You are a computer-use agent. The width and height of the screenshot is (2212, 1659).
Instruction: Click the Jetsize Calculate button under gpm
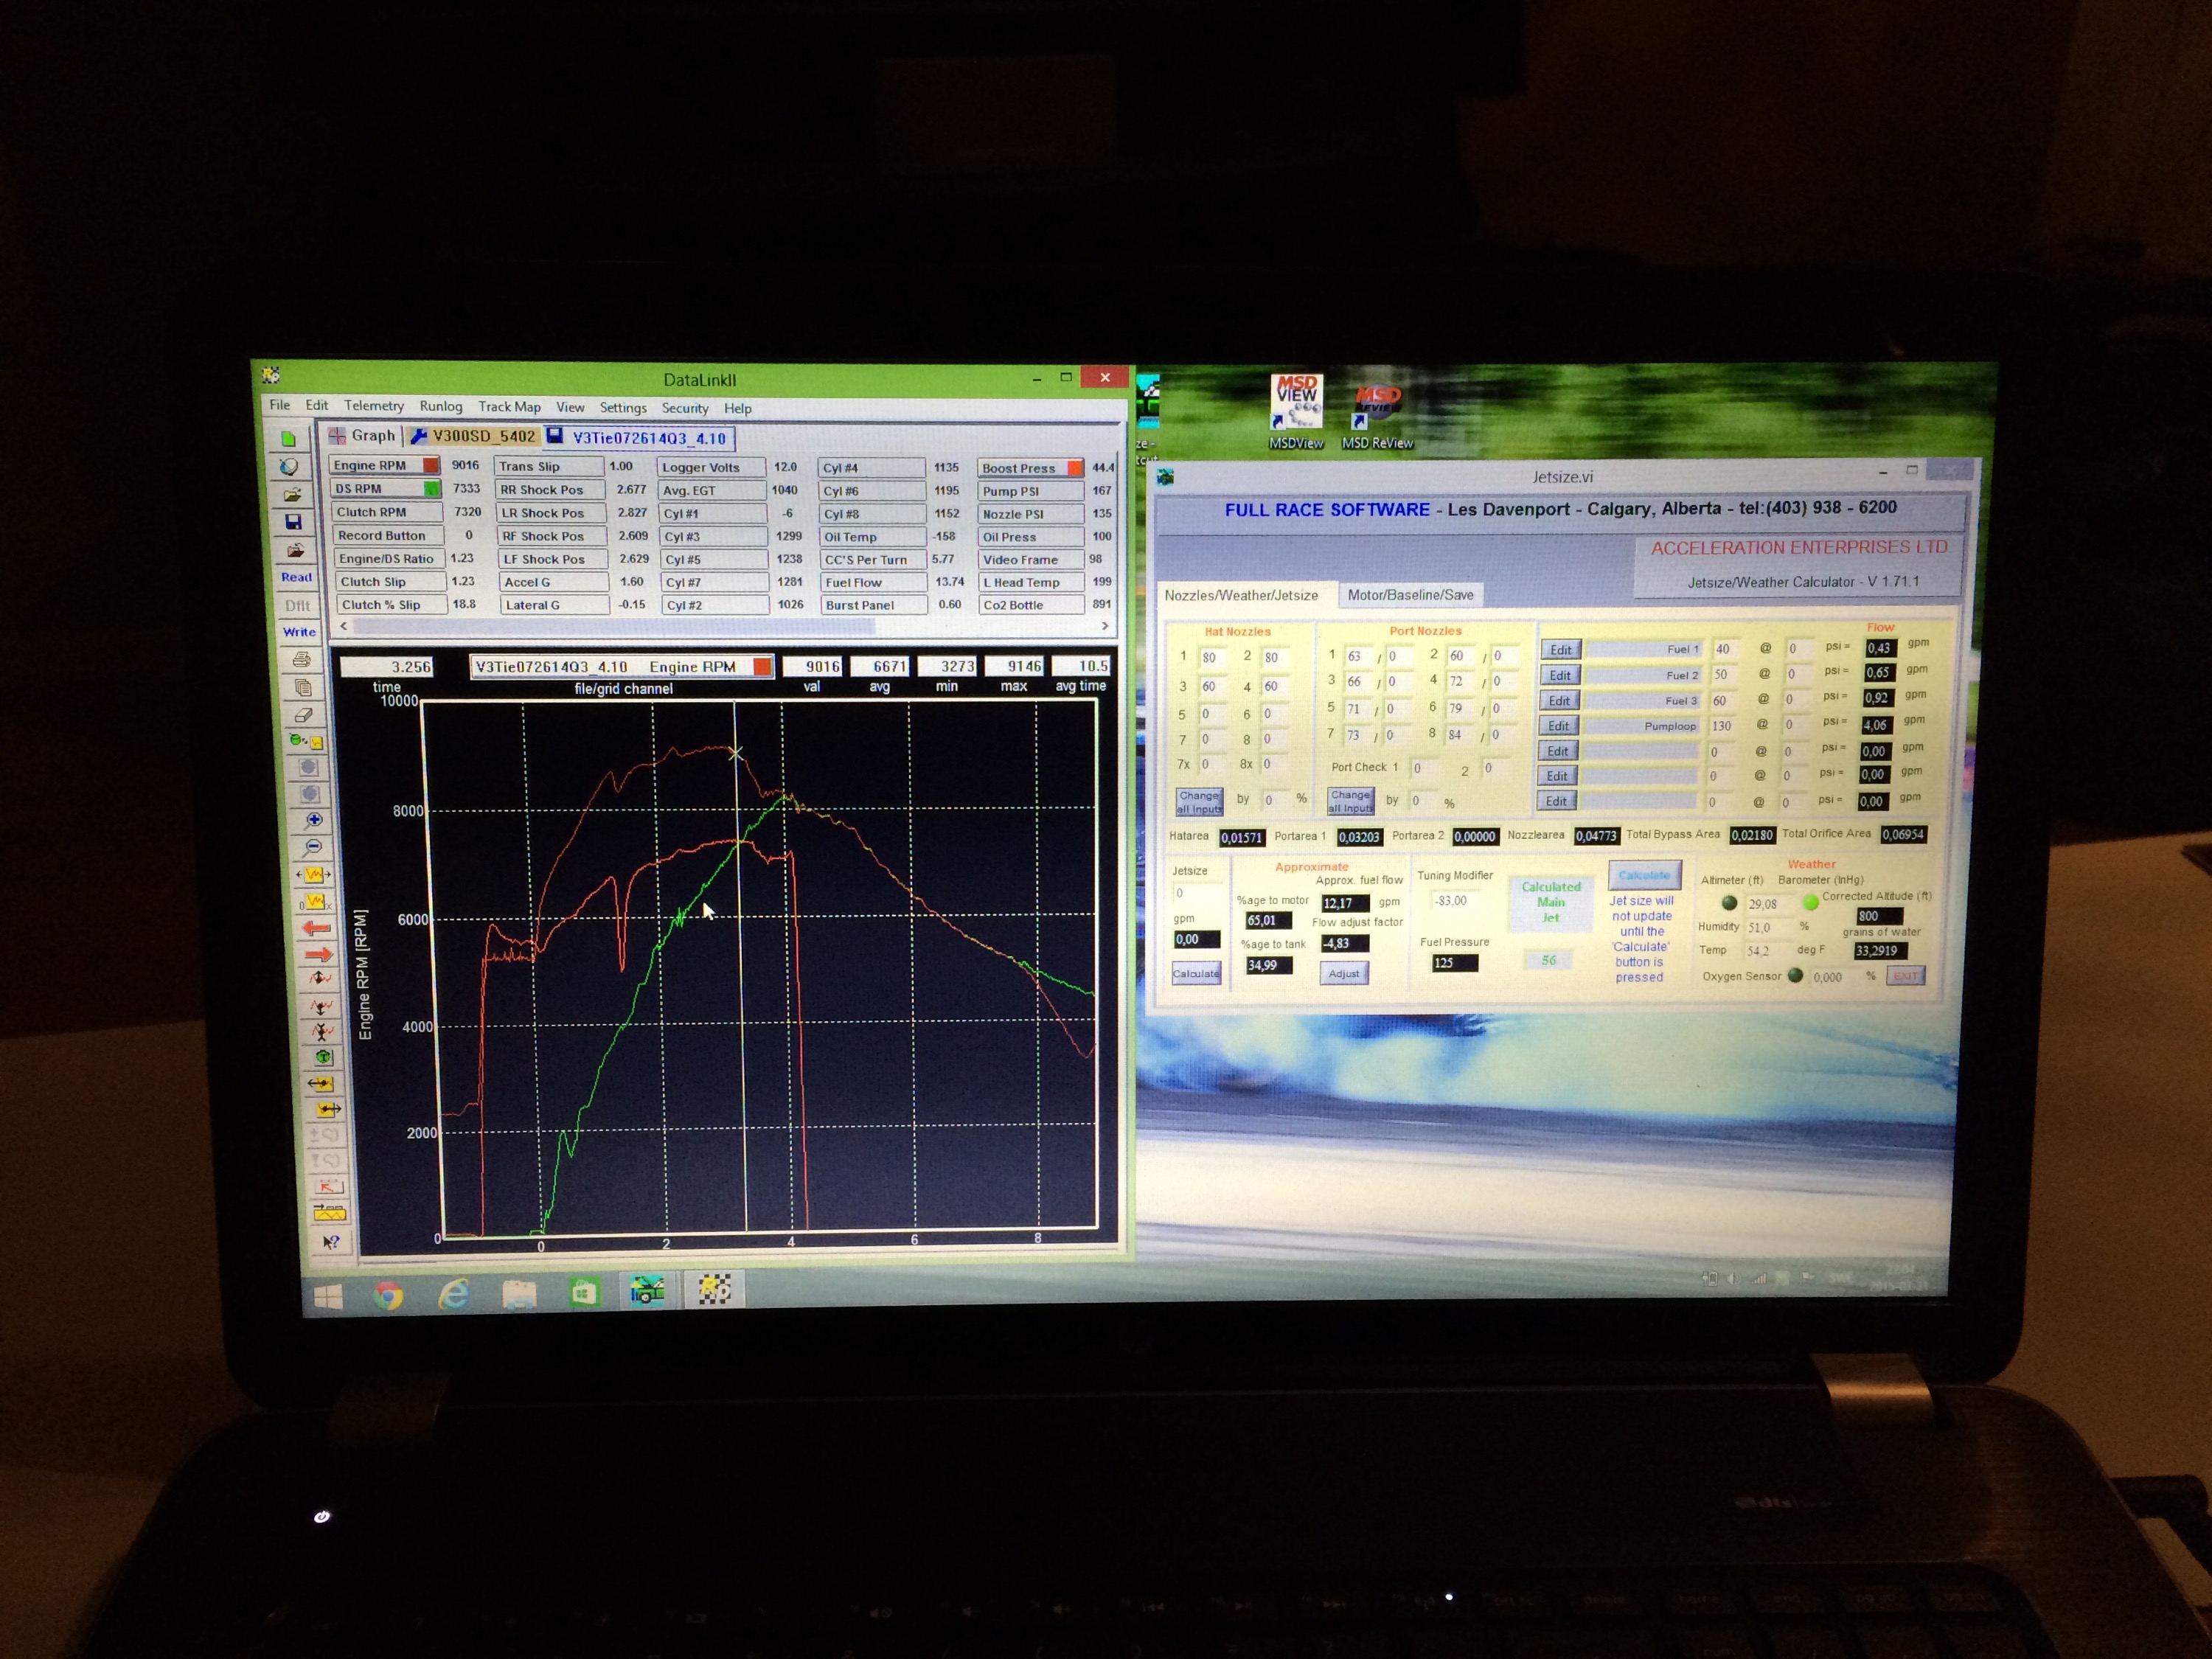[1196, 973]
